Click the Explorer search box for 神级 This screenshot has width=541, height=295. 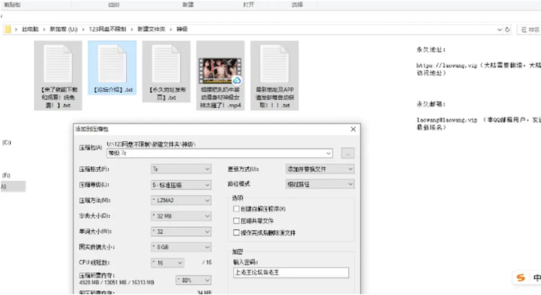pos(530,30)
